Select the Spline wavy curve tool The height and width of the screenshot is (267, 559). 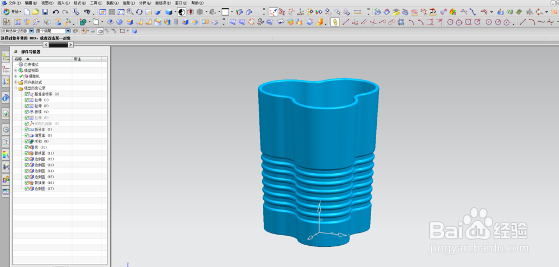pyautogui.click(x=541, y=22)
